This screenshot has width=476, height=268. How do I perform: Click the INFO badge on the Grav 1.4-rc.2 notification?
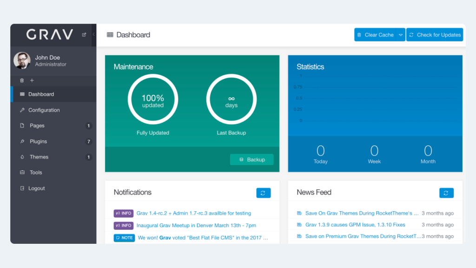124,213
